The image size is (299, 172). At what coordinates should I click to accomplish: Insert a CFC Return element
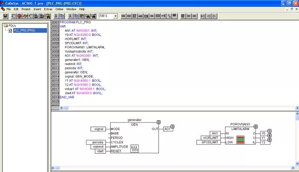152,16
